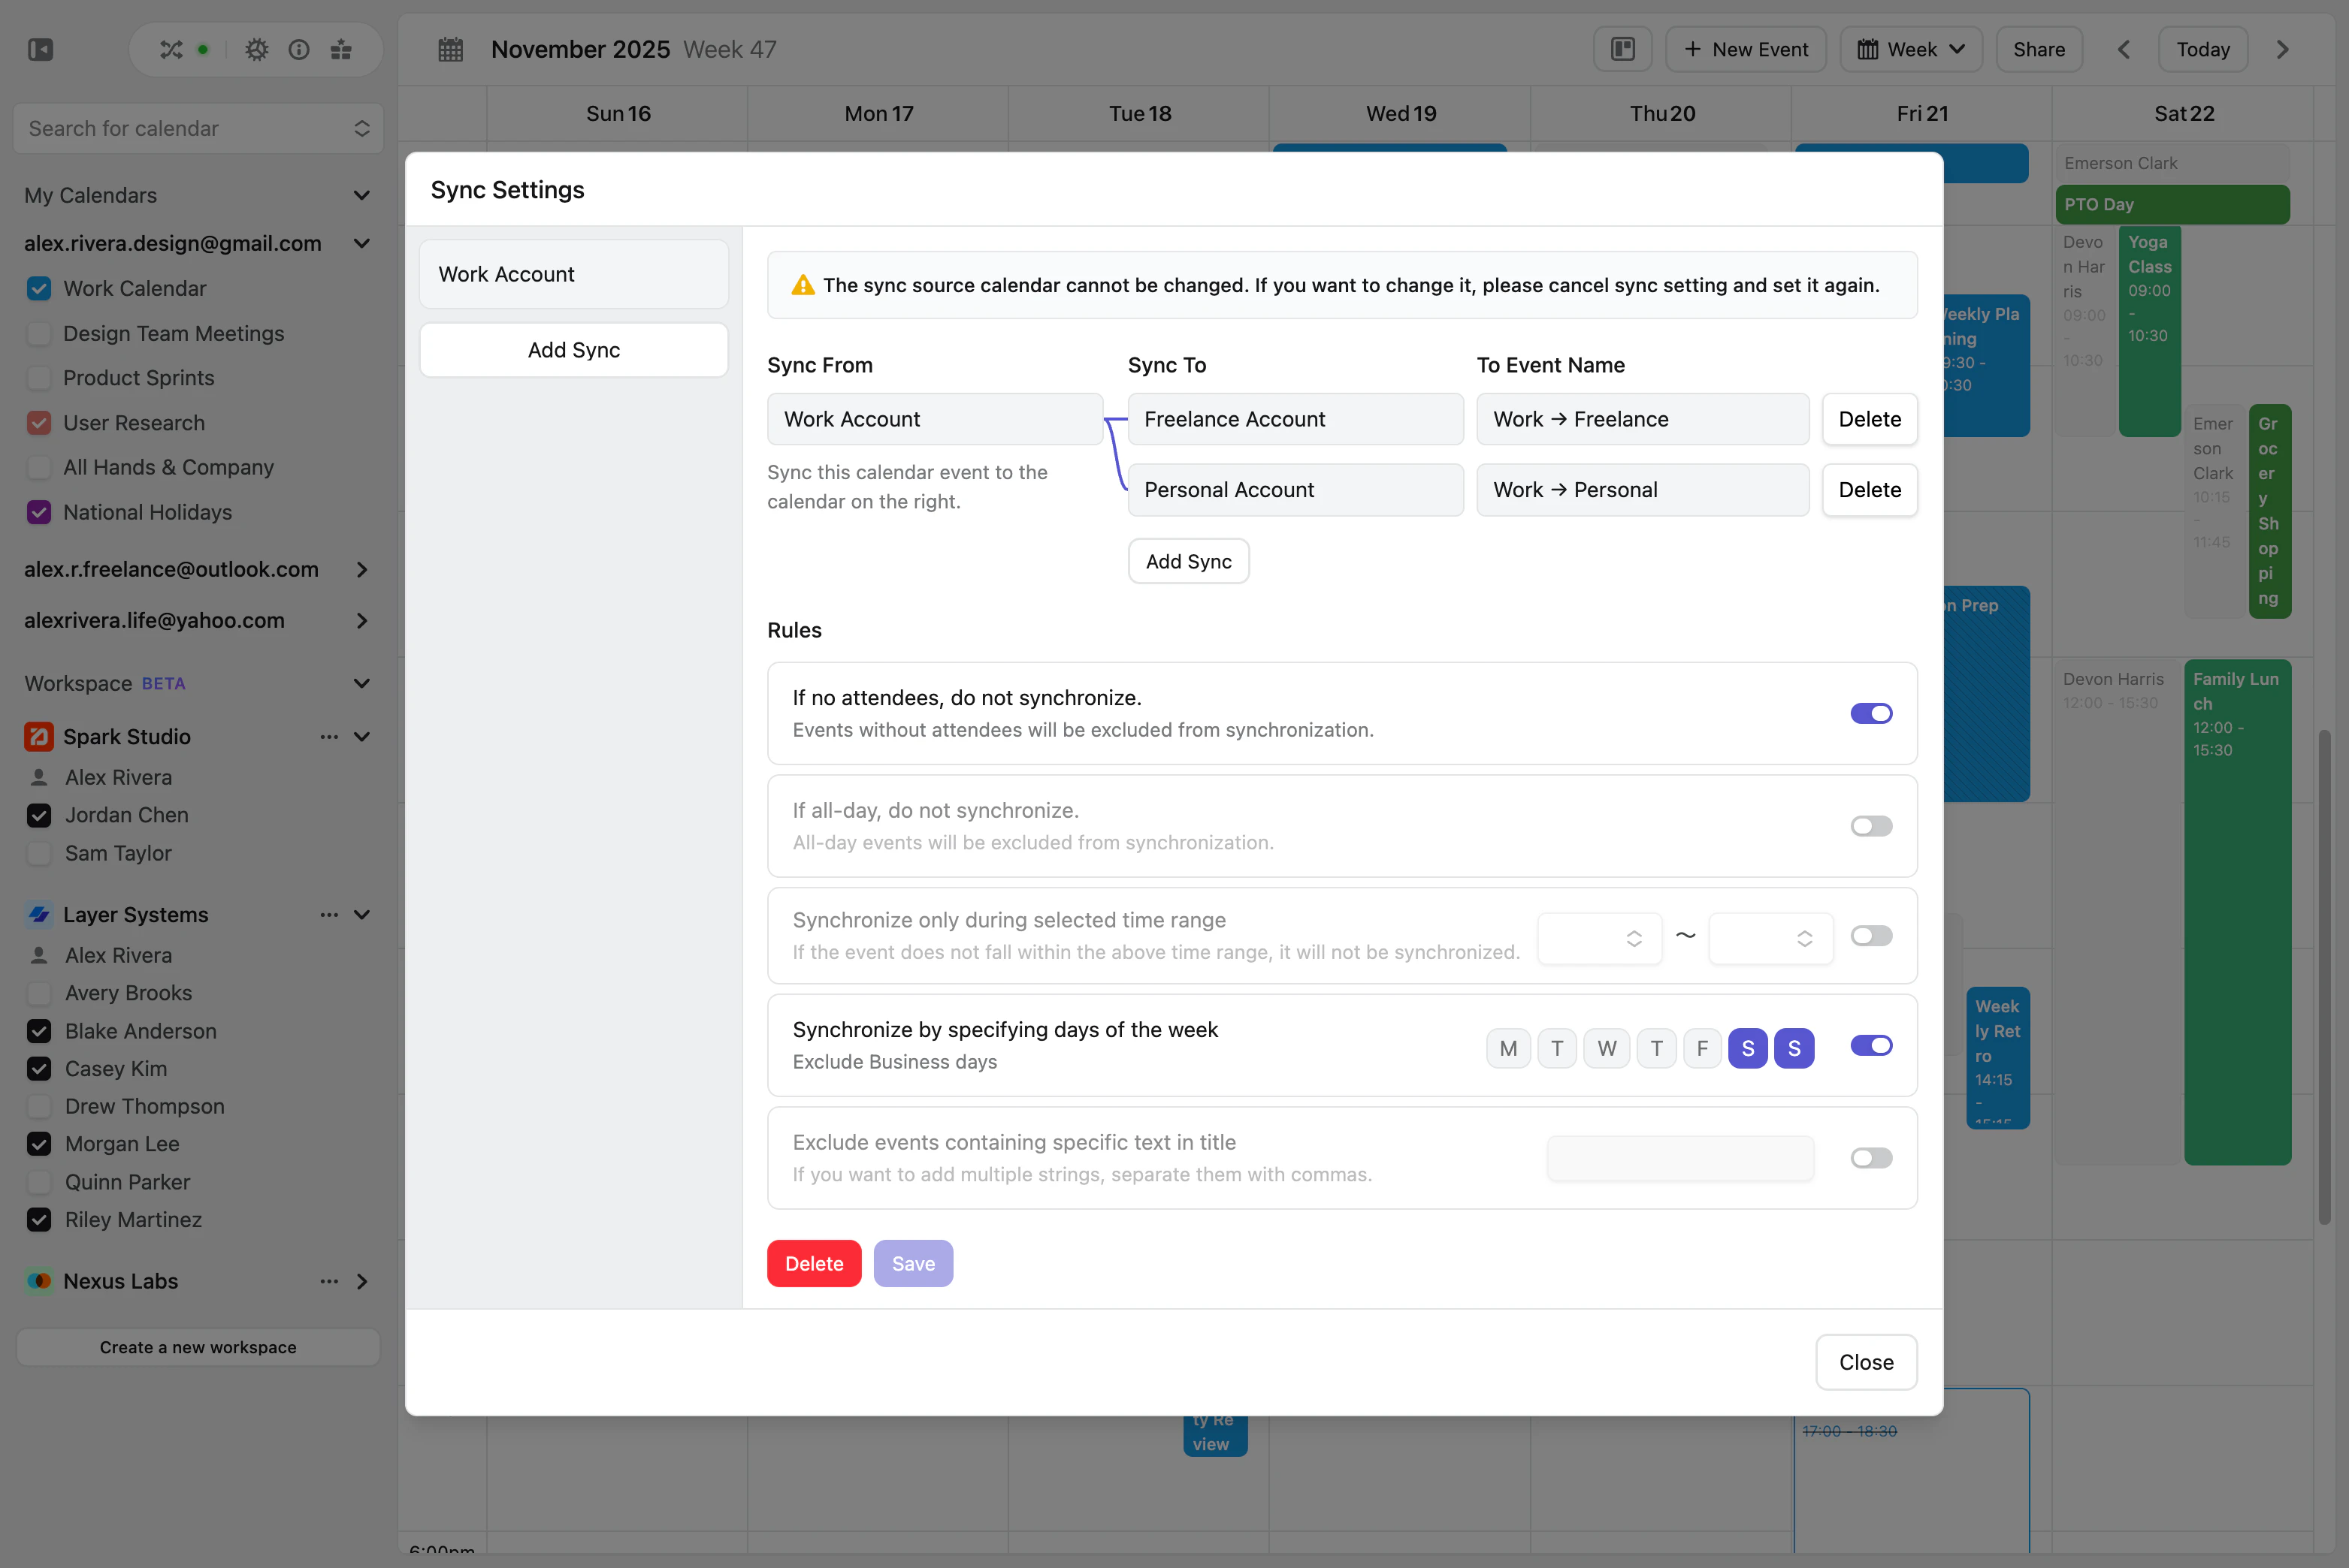Select Work Account in sync list
The image size is (2349, 1568).
pyautogui.click(x=573, y=274)
